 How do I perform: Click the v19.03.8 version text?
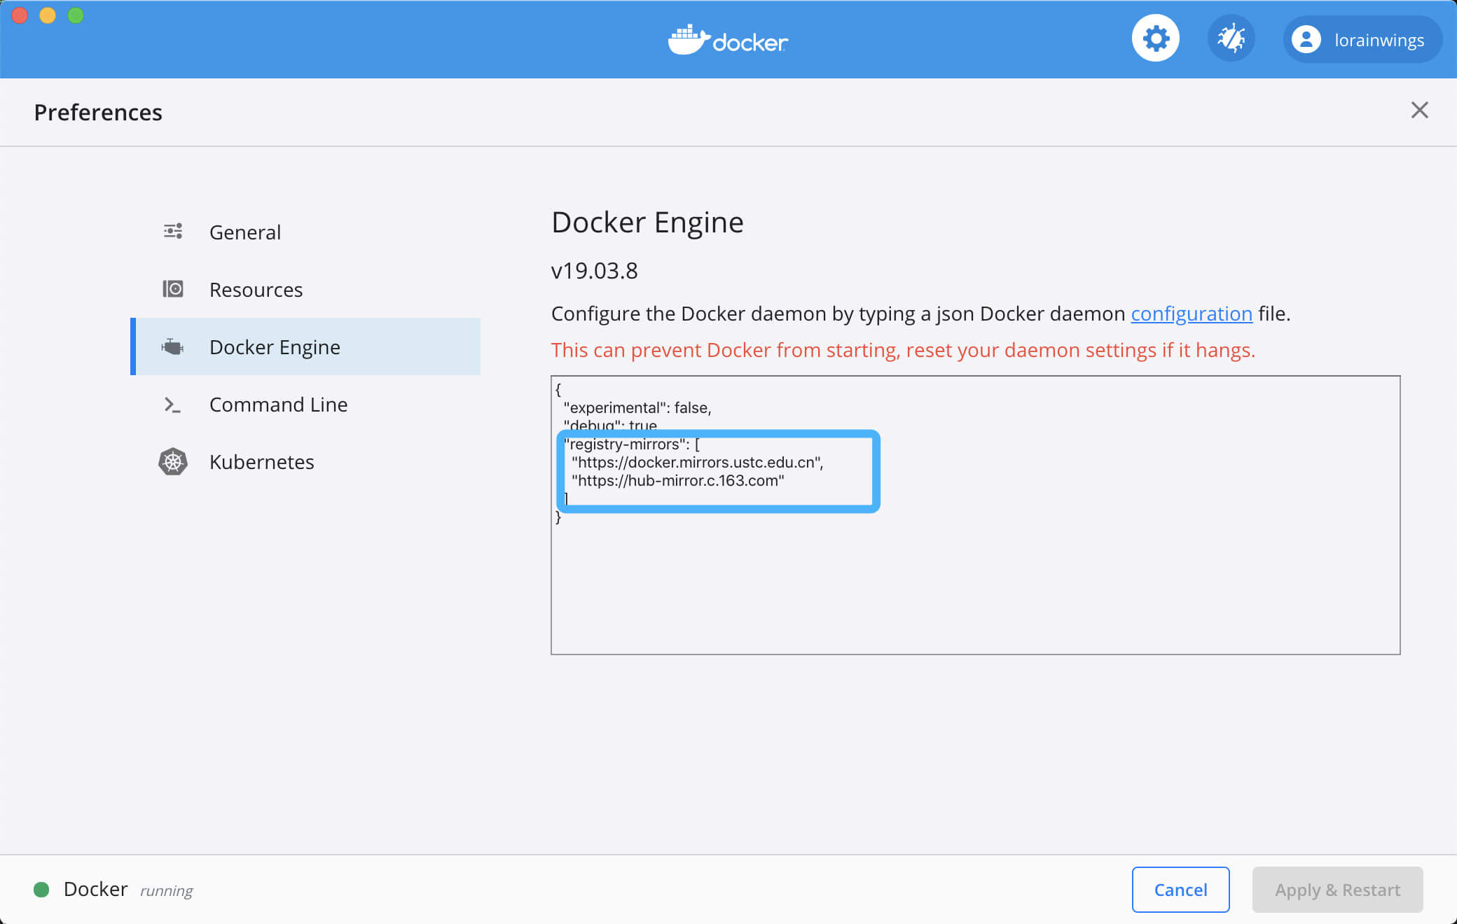coord(594,271)
